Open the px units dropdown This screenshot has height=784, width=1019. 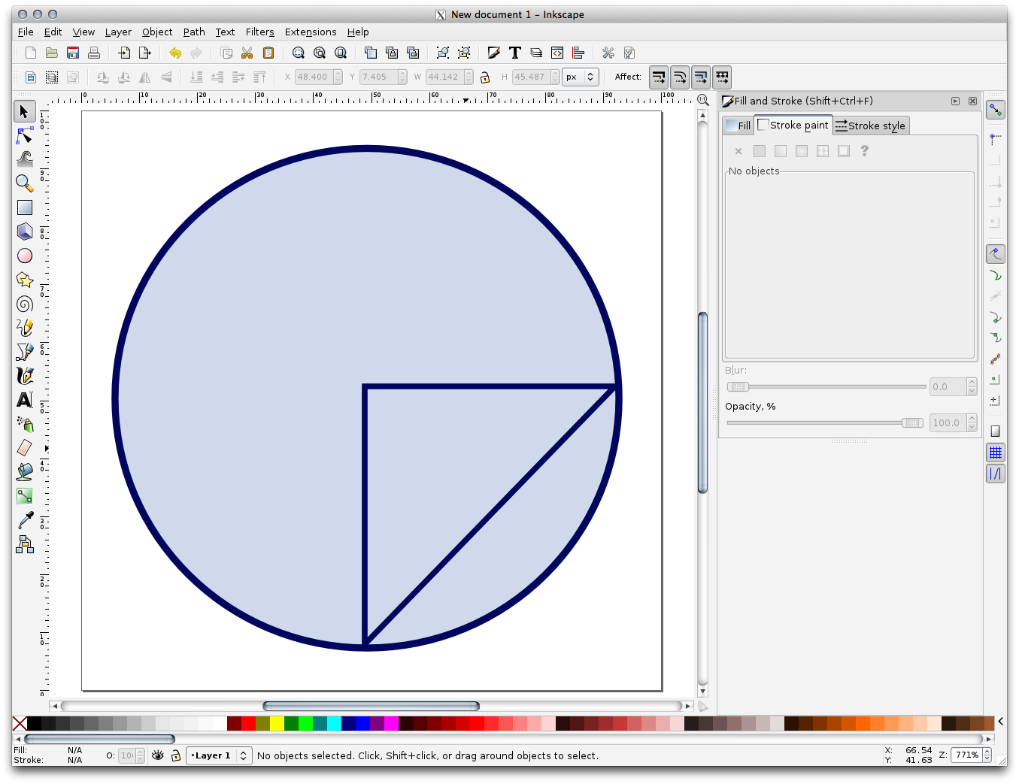pos(580,77)
